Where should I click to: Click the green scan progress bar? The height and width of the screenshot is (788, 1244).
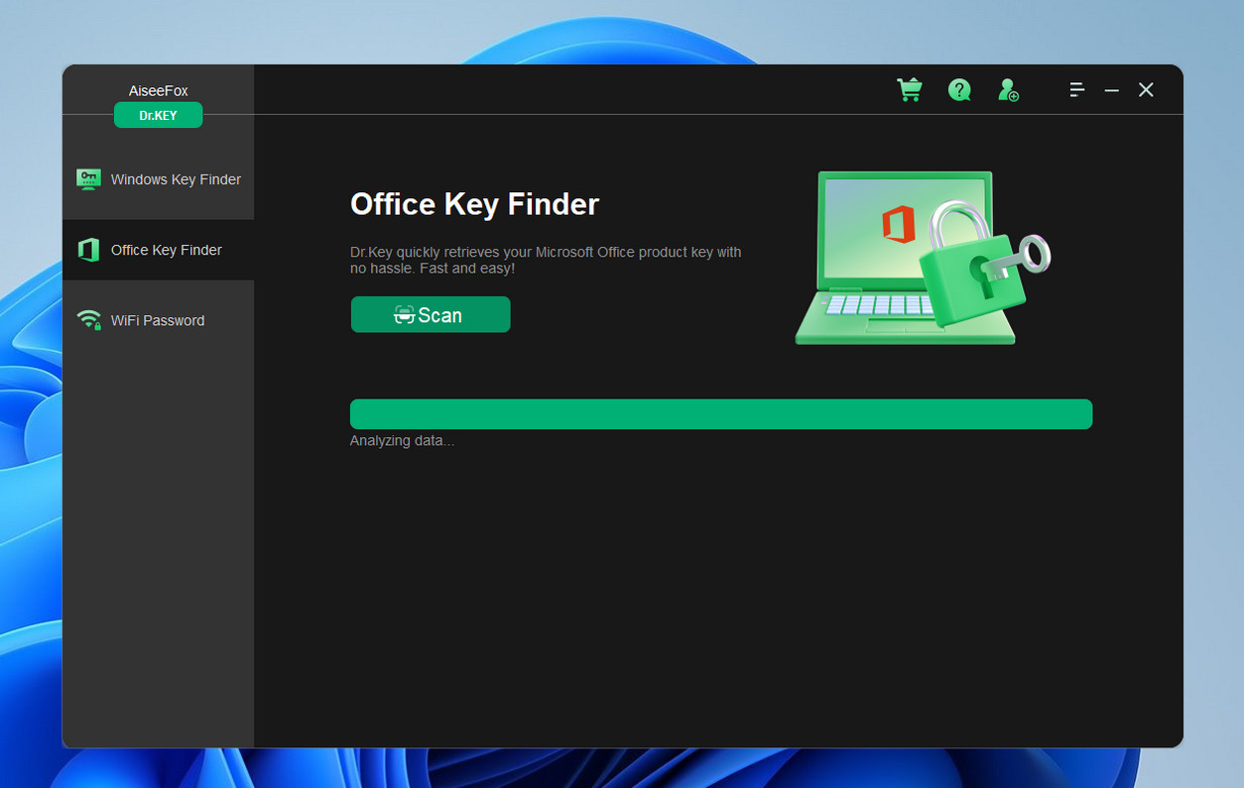tap(721, 414)
